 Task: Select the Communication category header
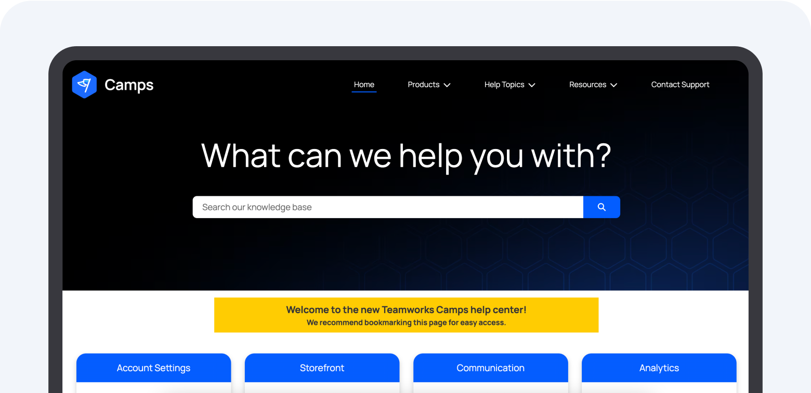[490, 368]
